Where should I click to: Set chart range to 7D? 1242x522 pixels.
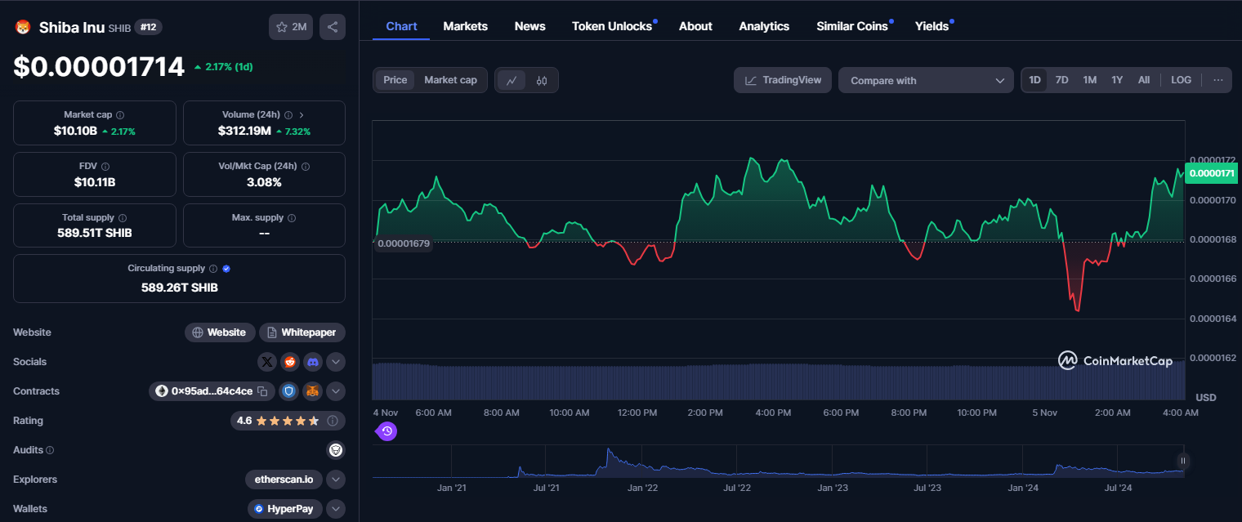pyautogui.click(x=1061, y=80)
